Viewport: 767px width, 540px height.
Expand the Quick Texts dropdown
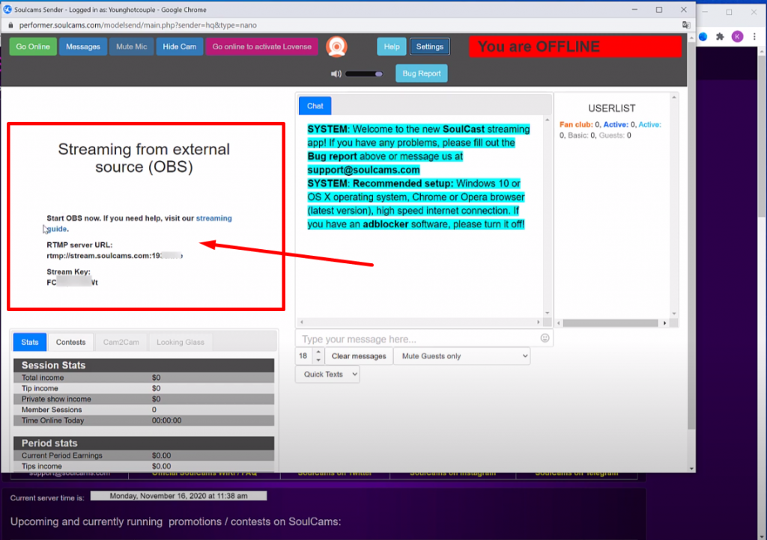tap(327, 375)
